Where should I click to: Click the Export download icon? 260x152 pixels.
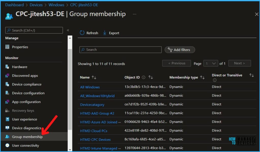click(105, 33)
